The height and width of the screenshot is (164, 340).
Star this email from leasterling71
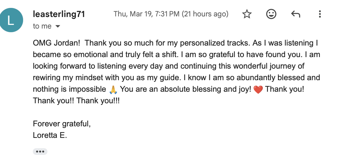(247, 14)
